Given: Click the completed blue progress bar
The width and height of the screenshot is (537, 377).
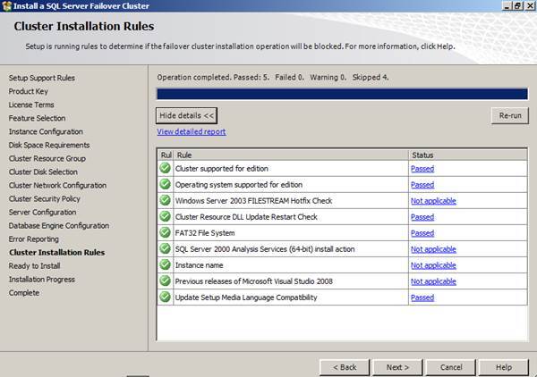Looking at the screenshot, I should point(342,94).
